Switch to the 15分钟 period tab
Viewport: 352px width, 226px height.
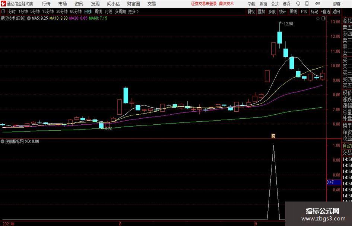[48, 12]
